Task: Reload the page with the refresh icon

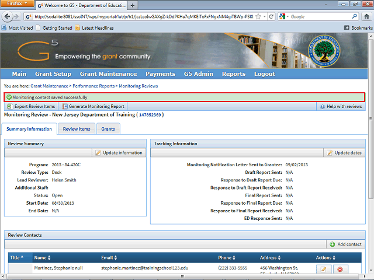Action: [x=271, y=16]
